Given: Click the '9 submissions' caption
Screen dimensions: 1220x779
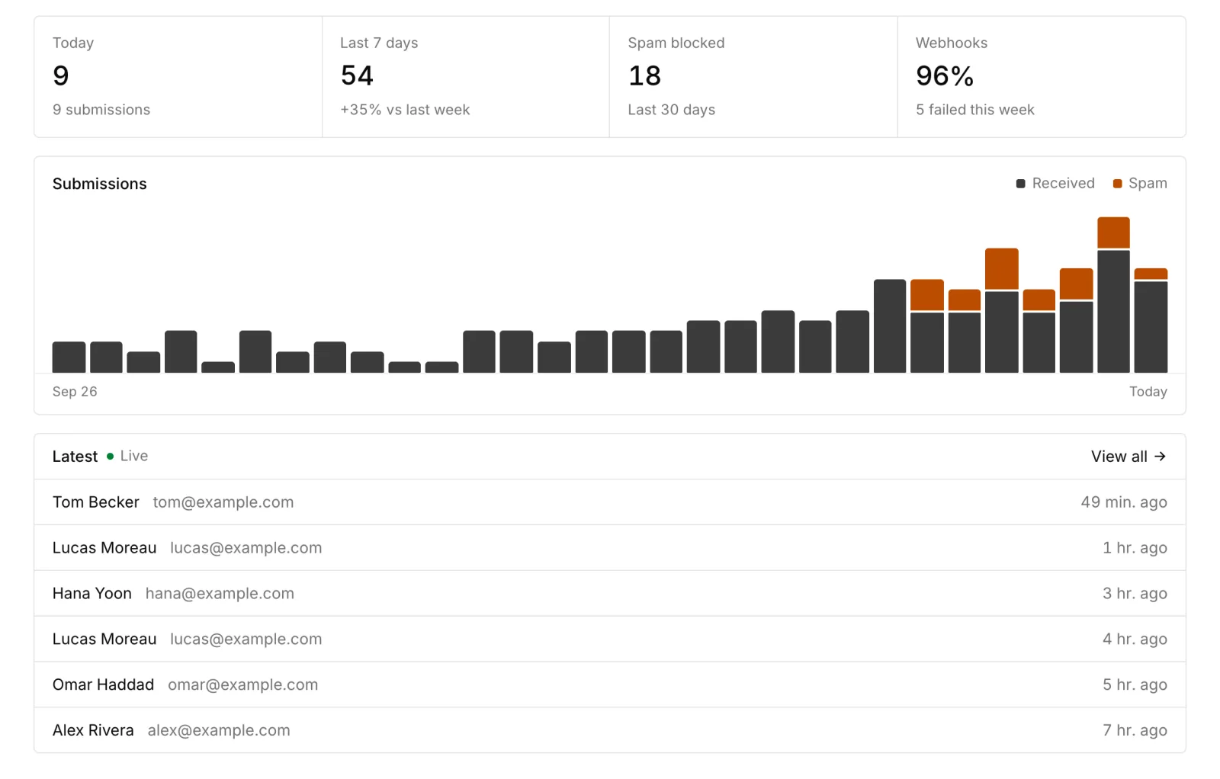Looking at the screenshot, I should click(101, 110).
